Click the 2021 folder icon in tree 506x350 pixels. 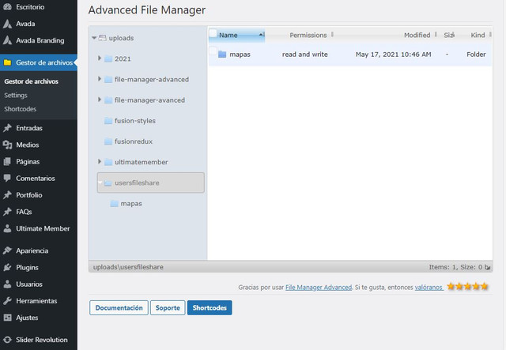(108, 59)
